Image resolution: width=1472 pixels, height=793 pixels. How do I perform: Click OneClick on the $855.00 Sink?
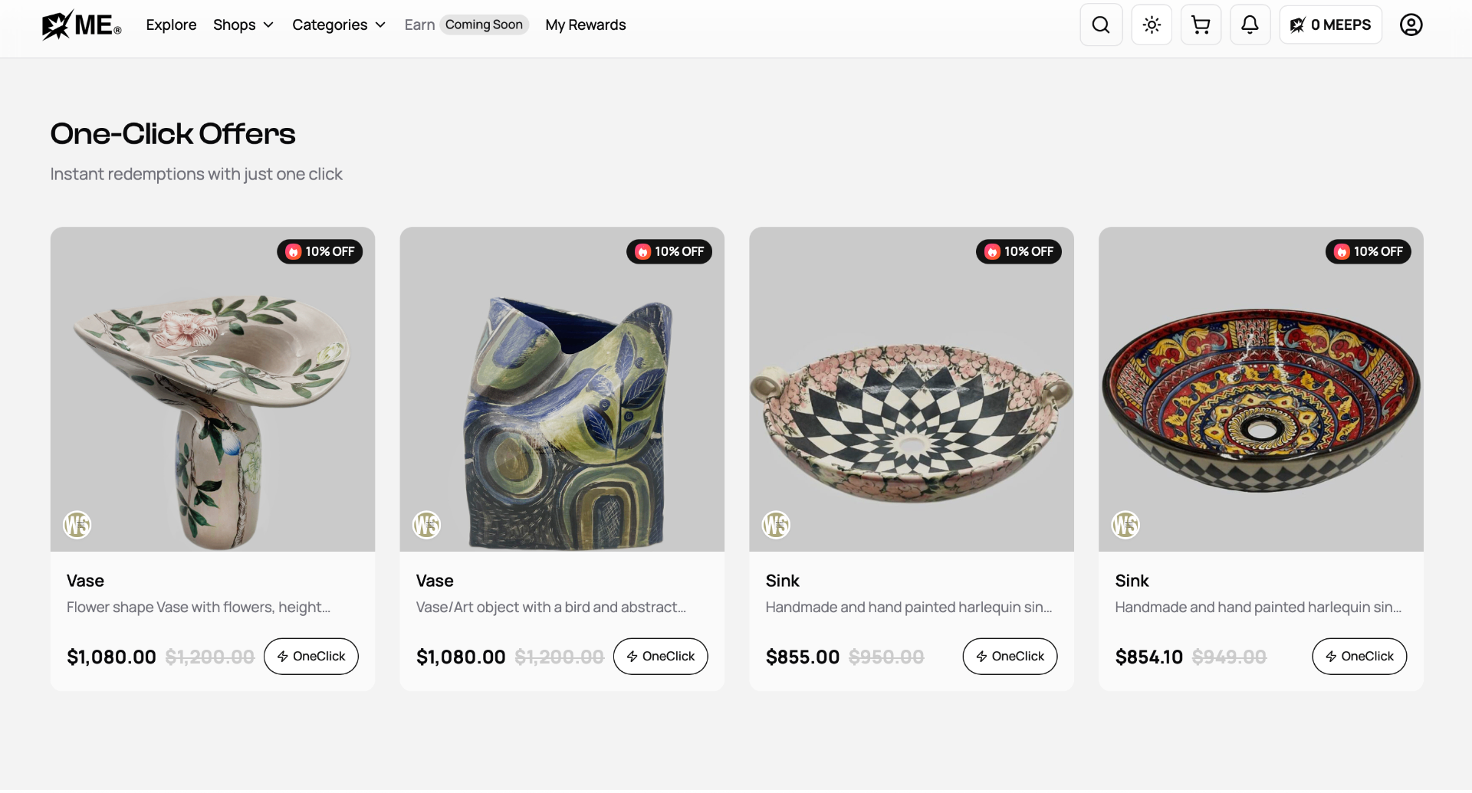pos(1010,656)
